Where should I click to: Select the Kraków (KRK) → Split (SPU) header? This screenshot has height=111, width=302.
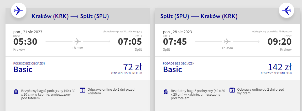pos(70,16)
